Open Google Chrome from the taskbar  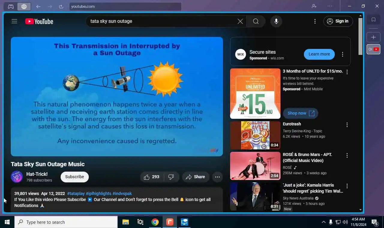(x=155, y=222)
